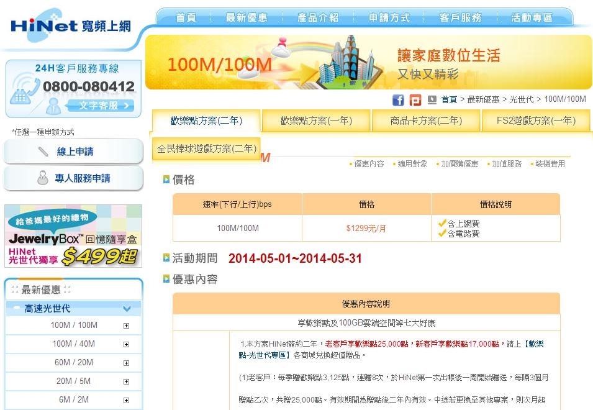Viewport: 593px width, 410px height.
Task: Select 100M / 40M in sidebar list
Action: [74, 344]
